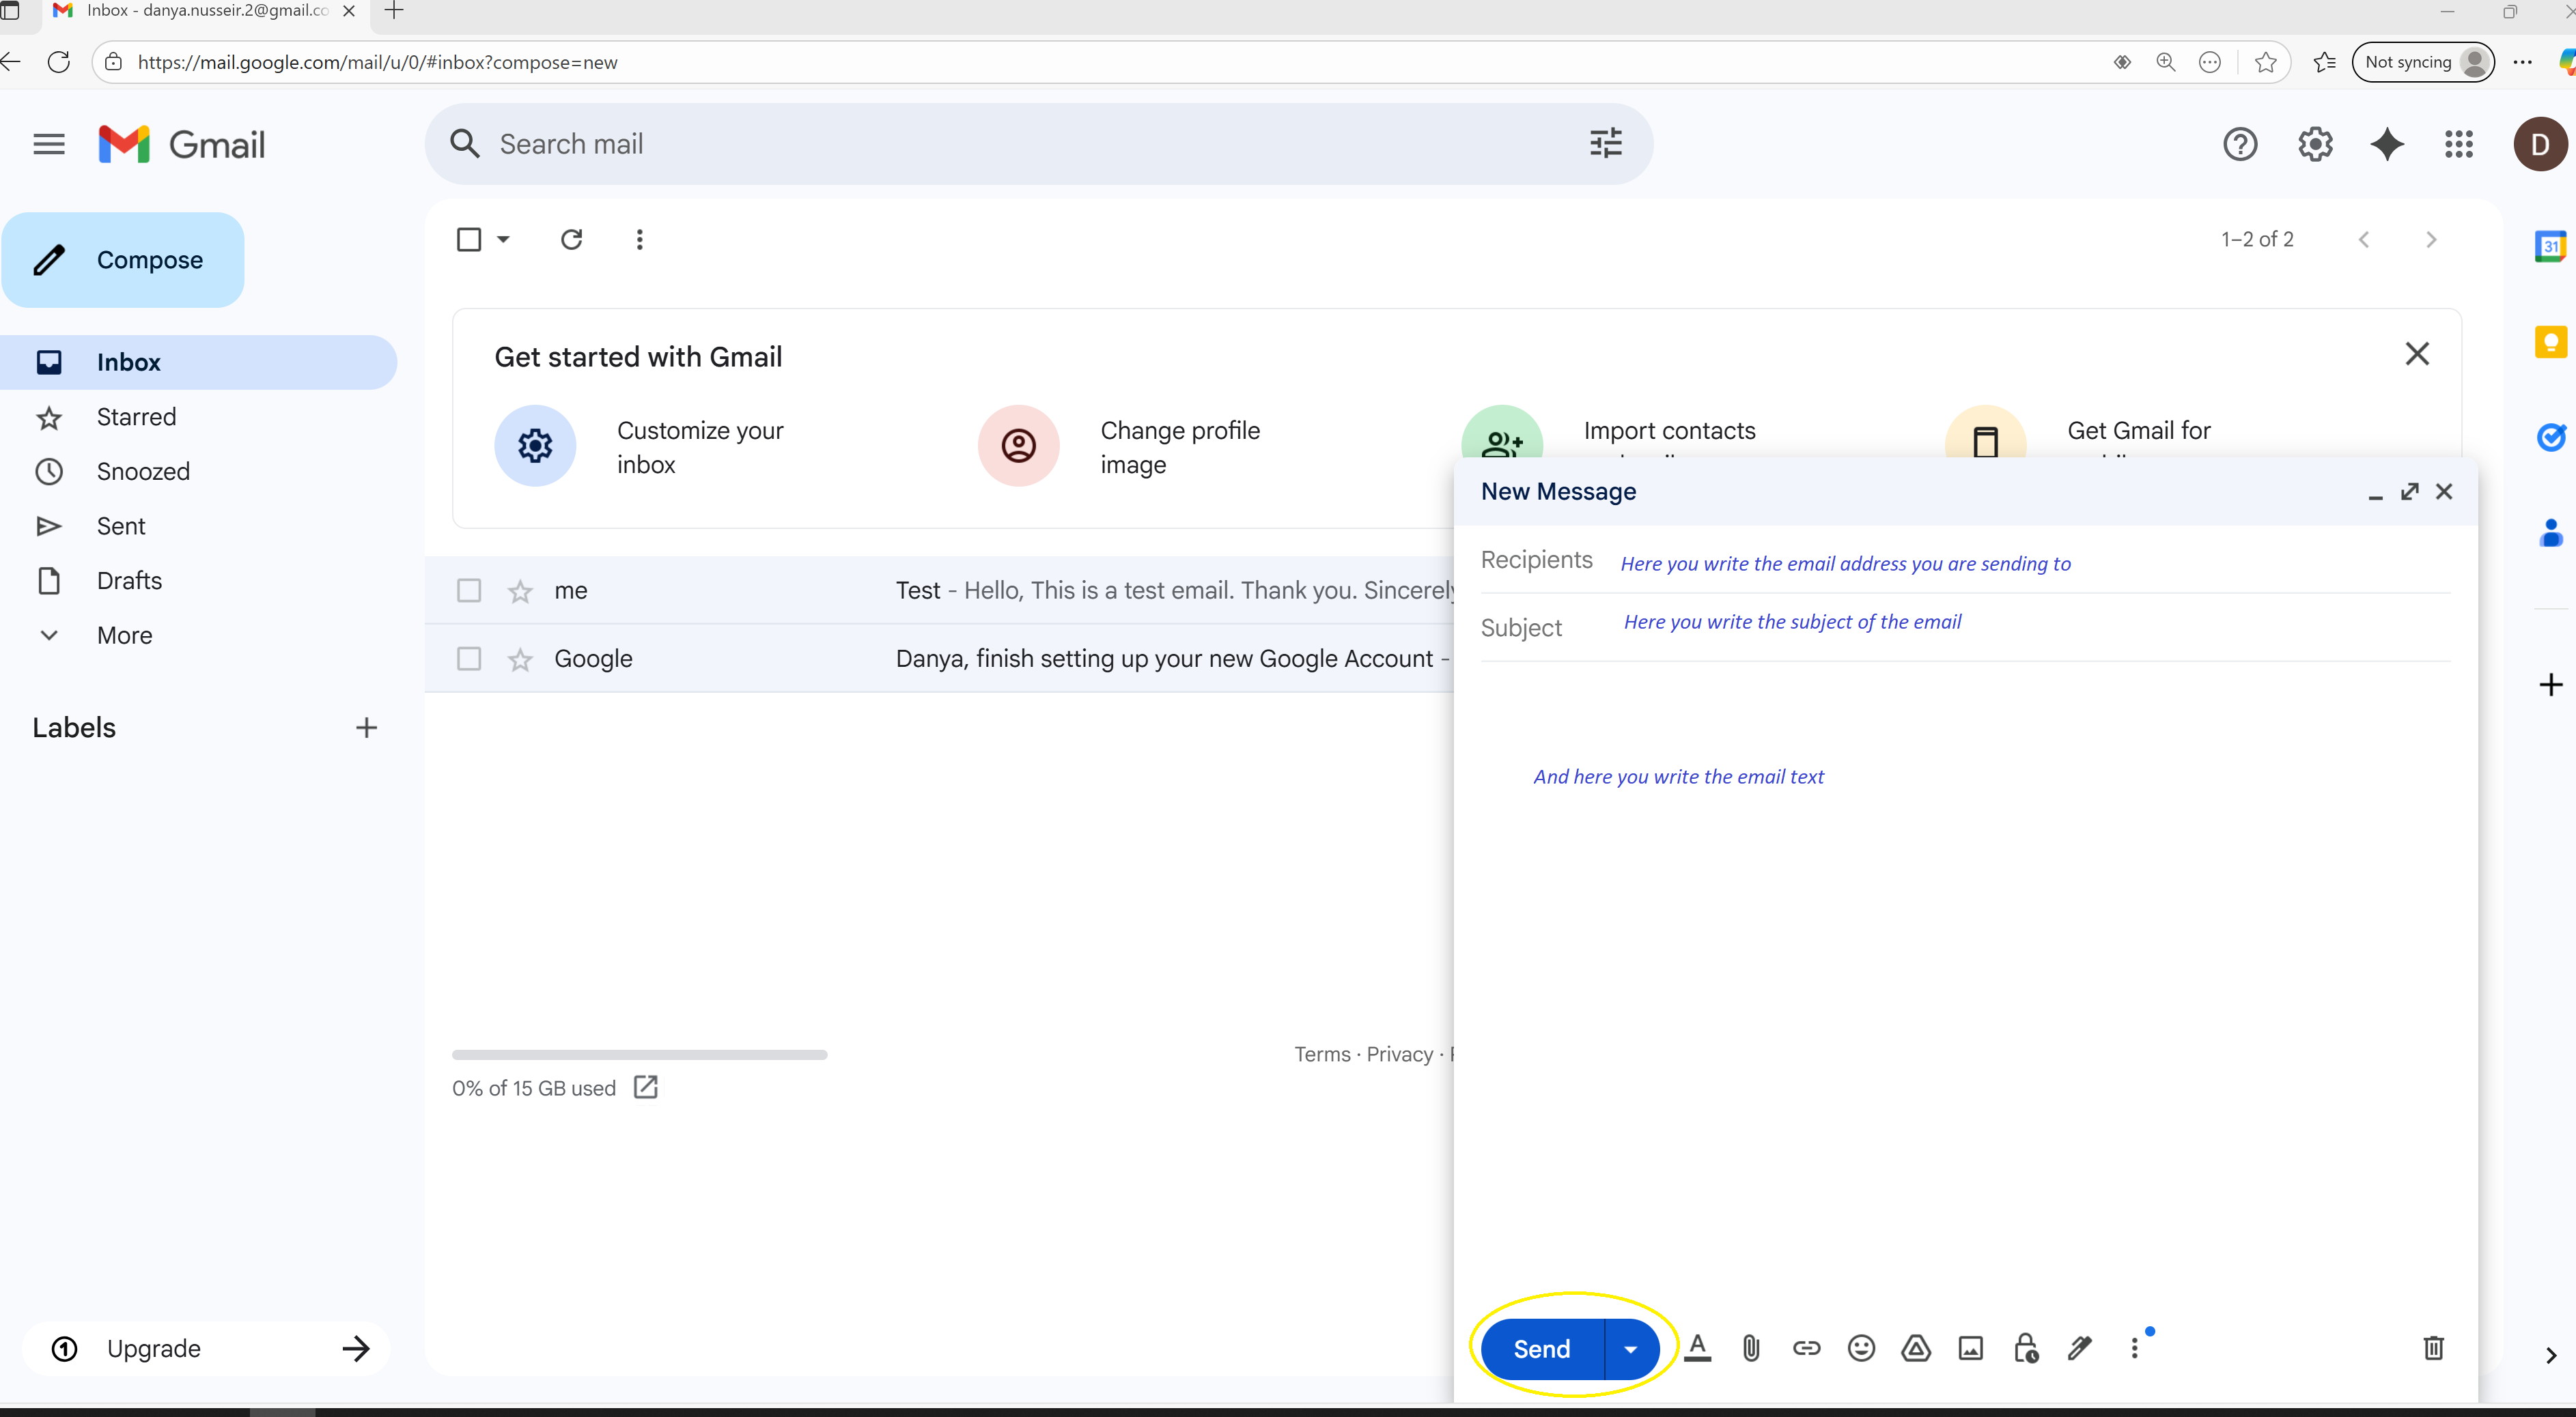Hide the side panel chevron
2576x1417 pixels.
2550,1356
